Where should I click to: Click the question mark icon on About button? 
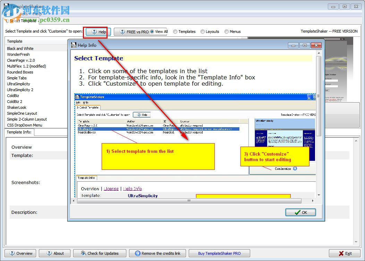coord(49,253)
